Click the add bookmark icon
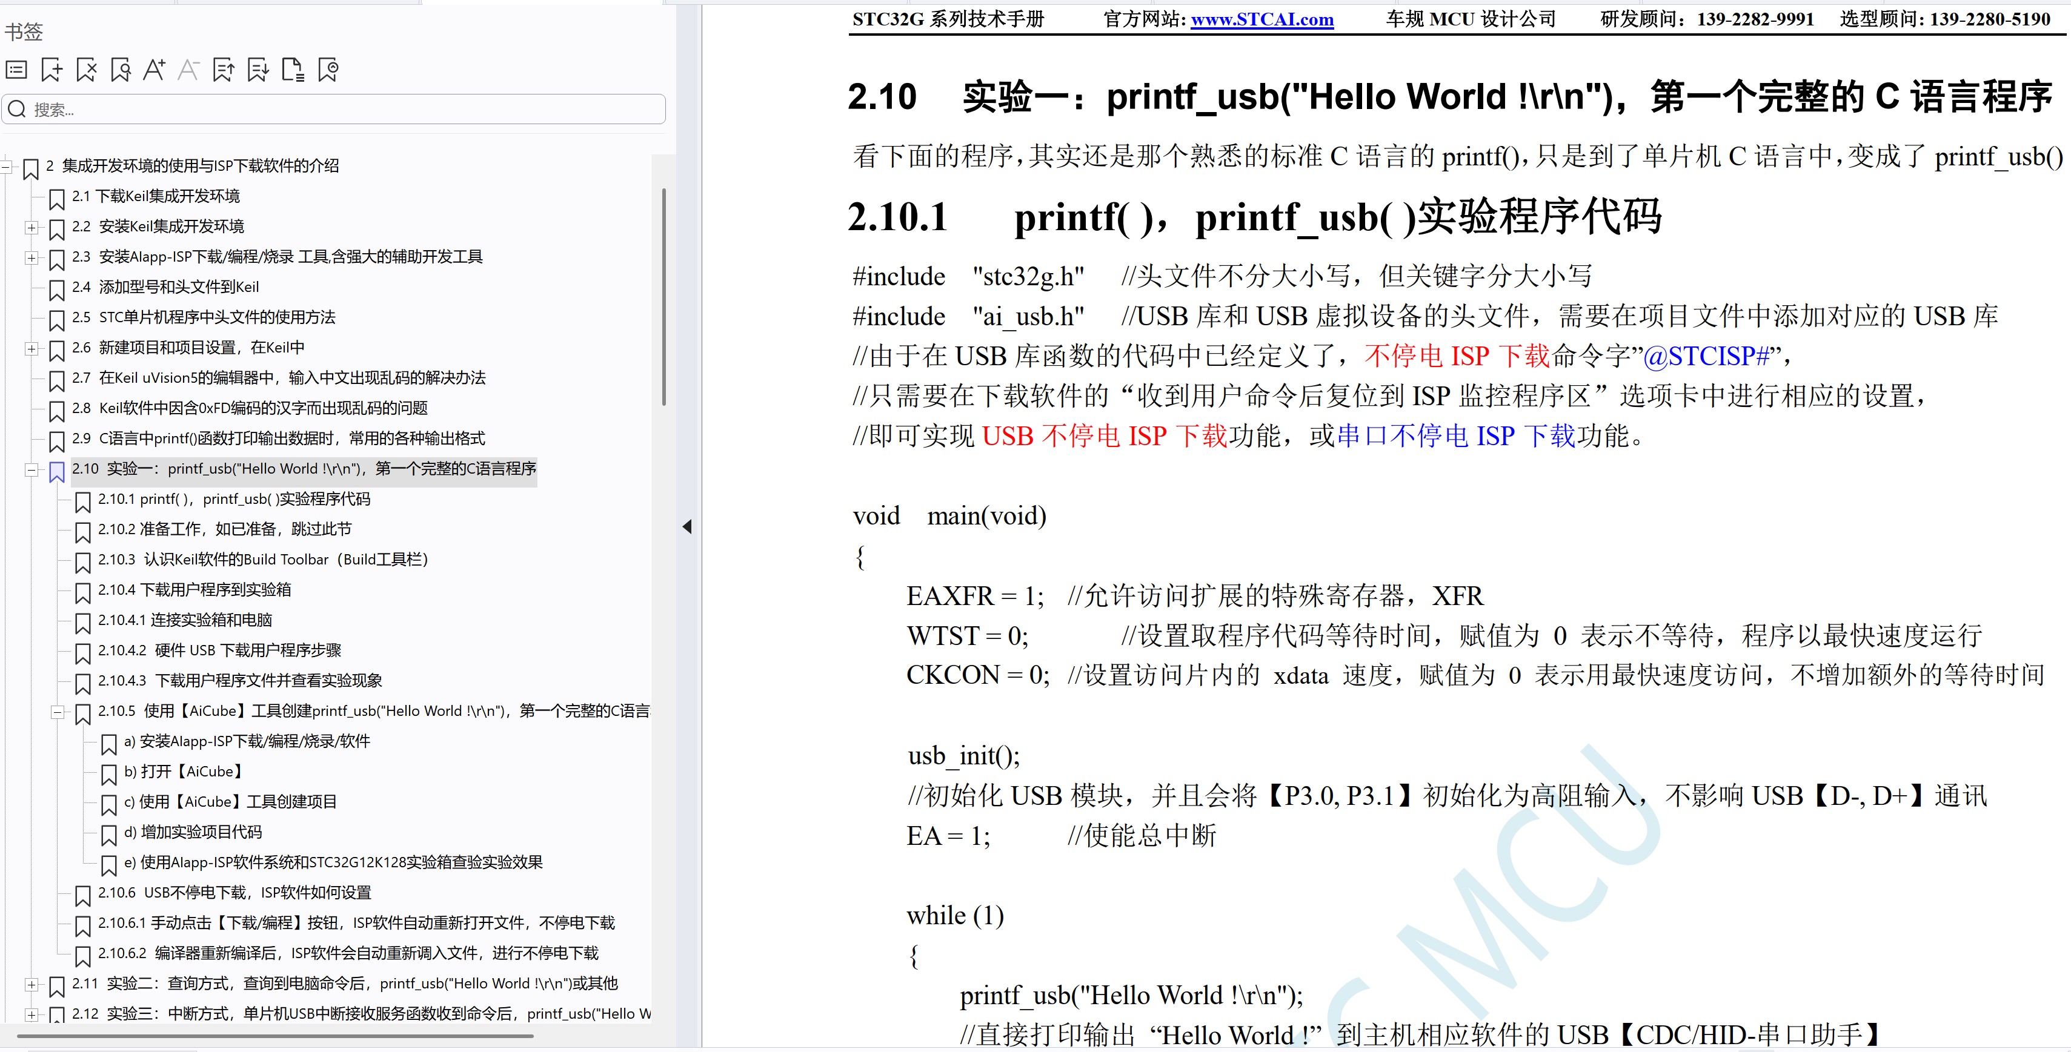2071x1052 pixels. (52, 70)
